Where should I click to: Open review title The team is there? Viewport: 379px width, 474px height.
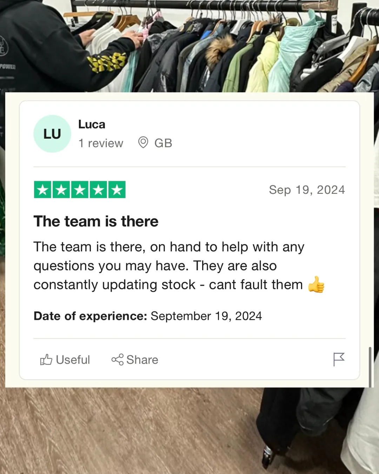96,222
